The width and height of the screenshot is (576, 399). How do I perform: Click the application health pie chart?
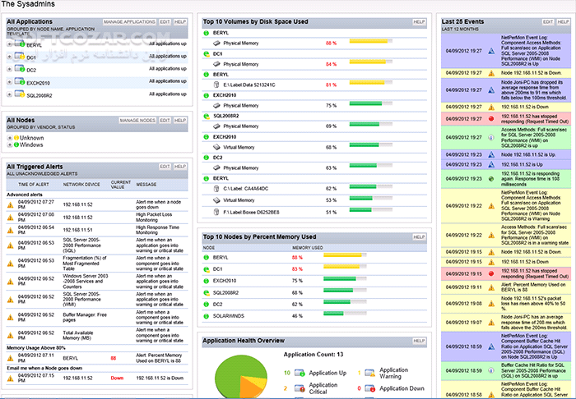[x=242, y=379]
